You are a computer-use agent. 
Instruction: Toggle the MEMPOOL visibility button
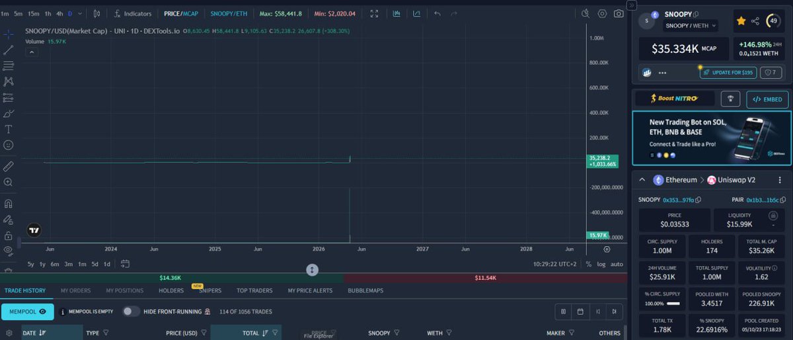point(27,311)
